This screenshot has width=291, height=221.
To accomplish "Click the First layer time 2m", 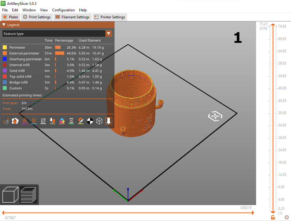I will tap(24, 103).
